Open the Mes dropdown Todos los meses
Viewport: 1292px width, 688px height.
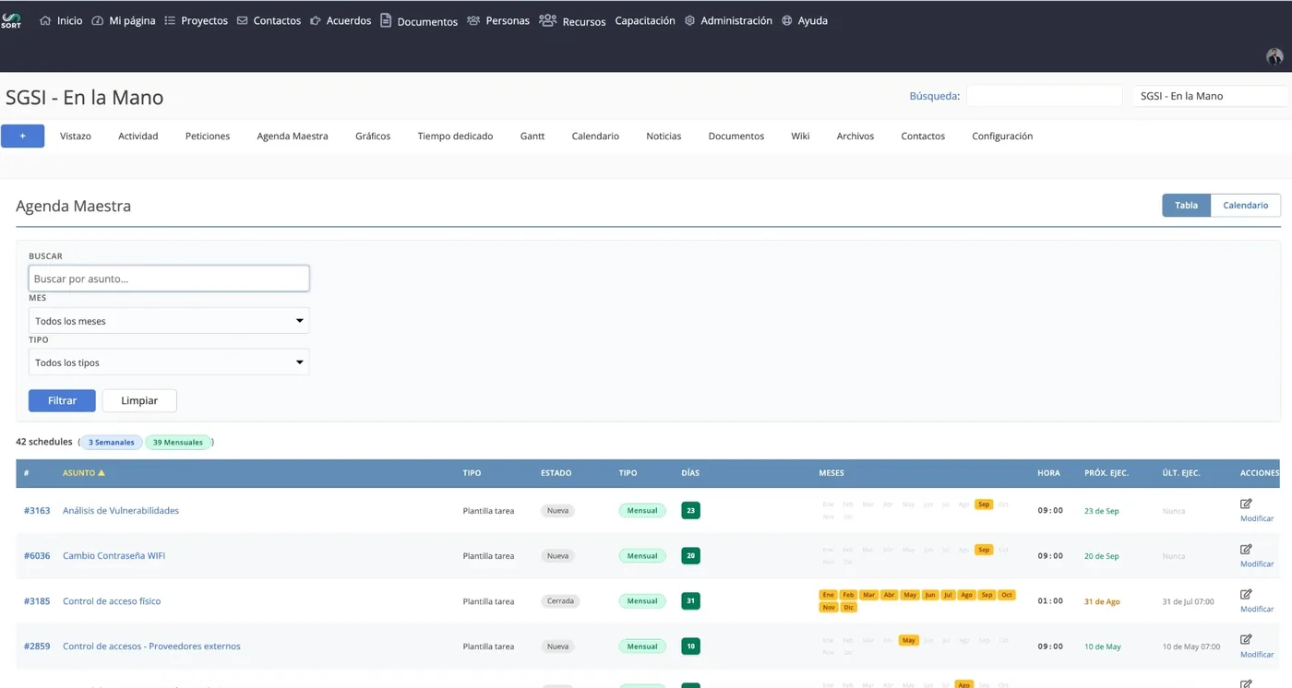(169, 321)
